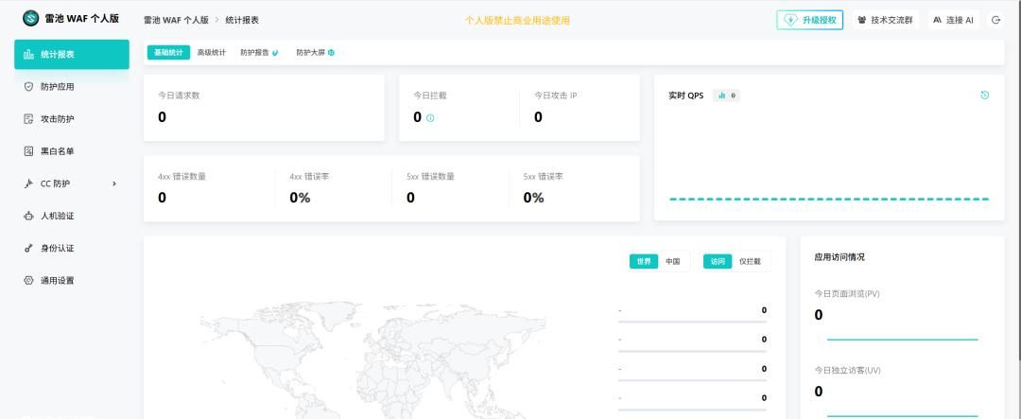This screenshot has width=1021, height=419.
Task: Open 防护应用 from the sidebar shield icon
Action: coord(28,86)
